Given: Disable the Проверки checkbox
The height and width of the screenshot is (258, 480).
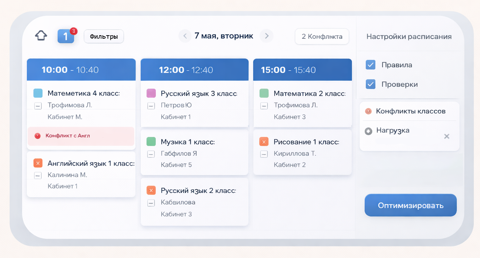Looking at the screenshot, I should click(370, 84).
